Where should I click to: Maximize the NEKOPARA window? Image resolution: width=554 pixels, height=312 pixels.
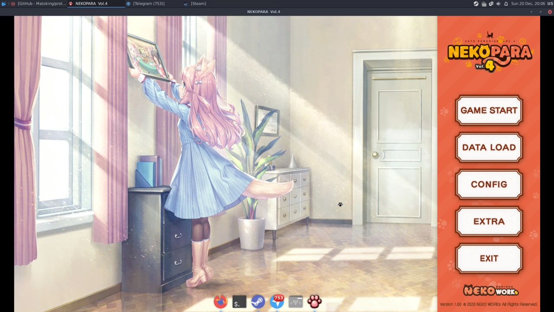541,12
